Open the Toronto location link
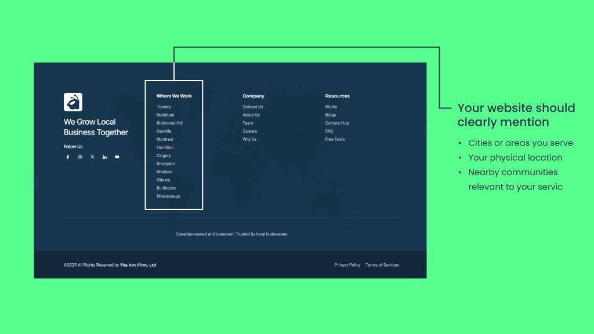This screenshot has width=594, height=334. [x=164, y=107]
